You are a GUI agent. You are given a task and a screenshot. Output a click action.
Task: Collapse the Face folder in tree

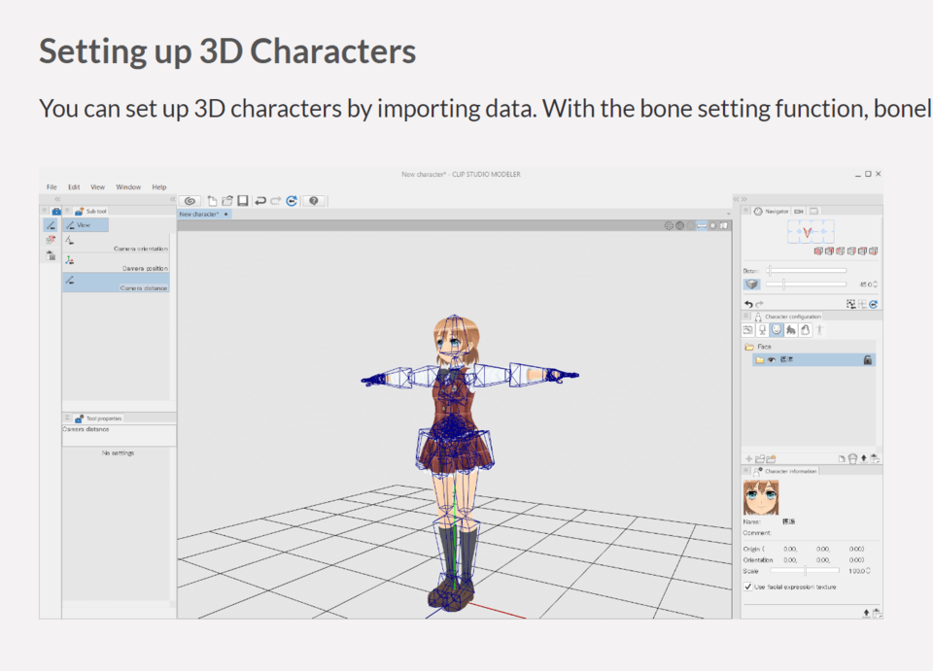coord(749,347)
